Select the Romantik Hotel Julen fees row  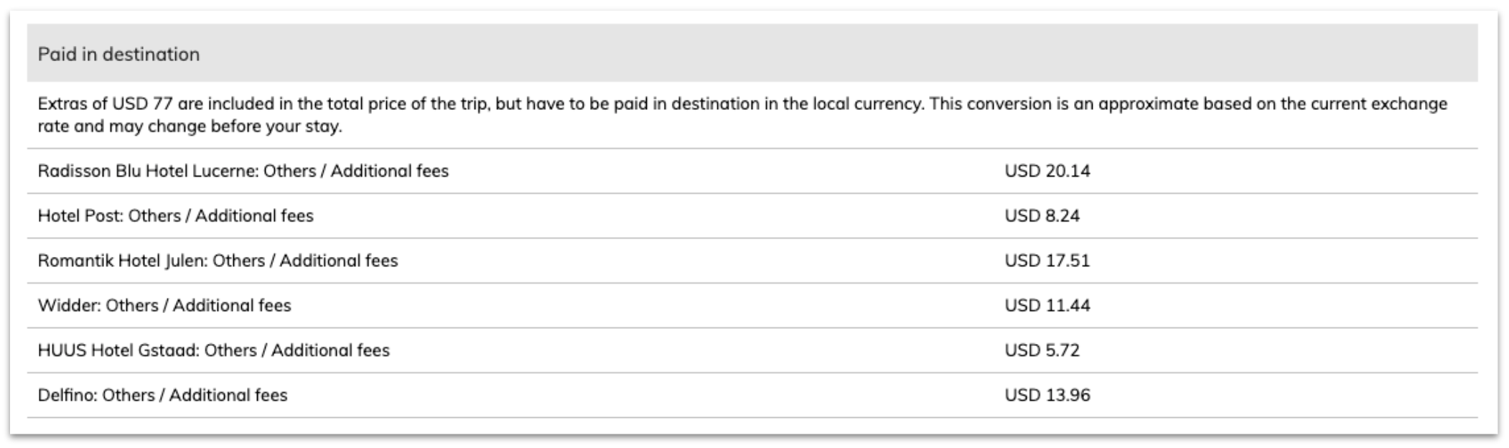coord(752,261)
